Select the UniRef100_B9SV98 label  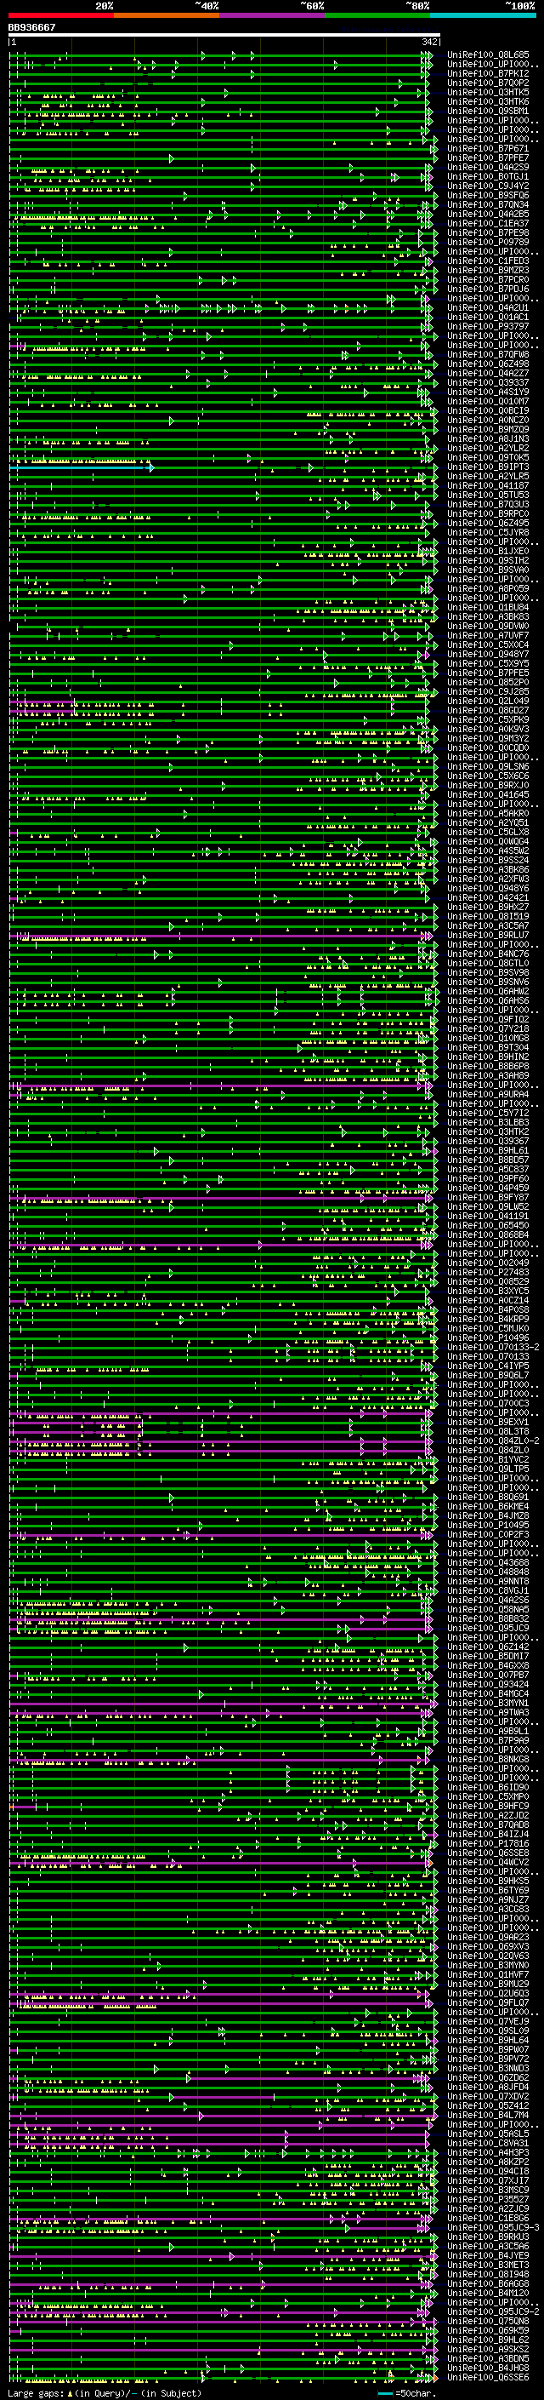[x=487, y=971]
